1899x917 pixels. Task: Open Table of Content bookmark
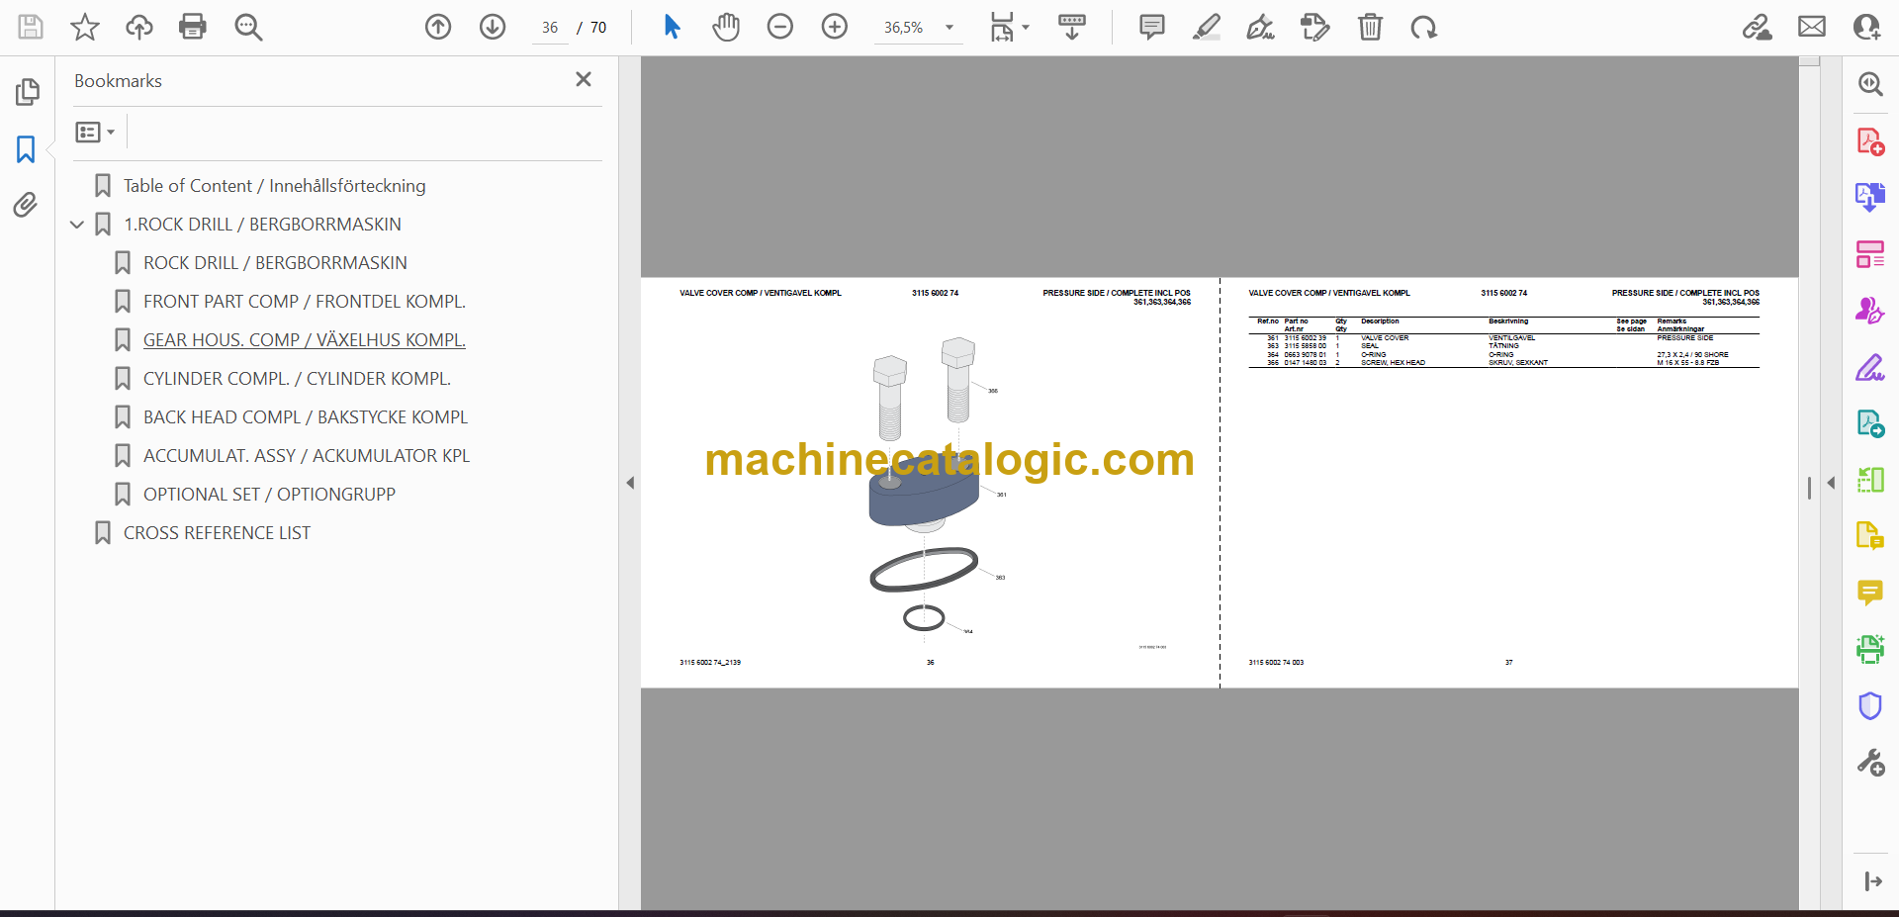(x=274, y=186)
